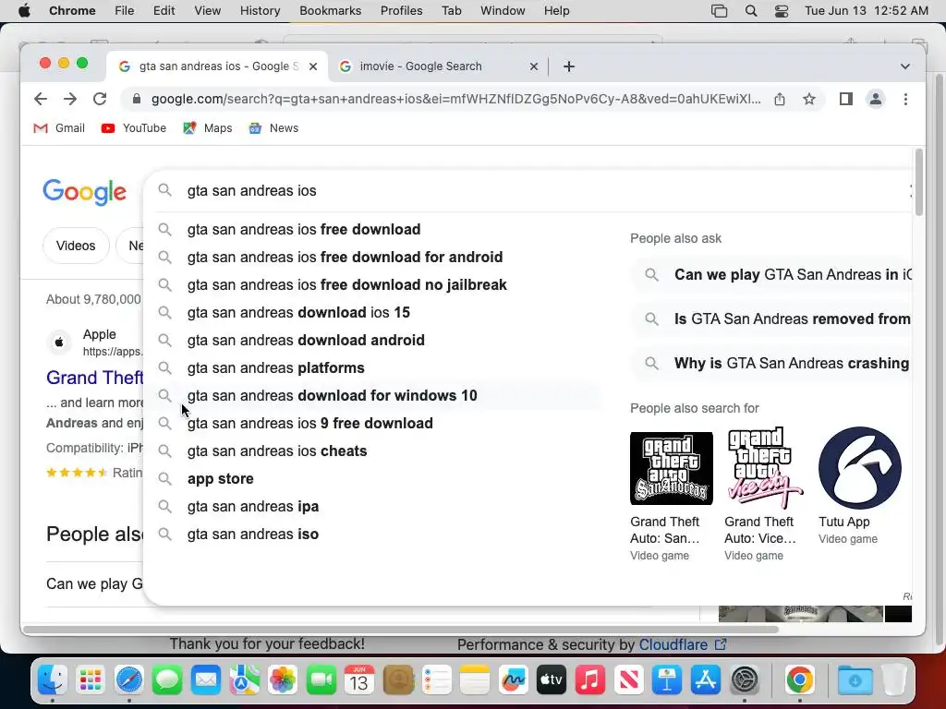Open the News bookmark
946x709 pixels.
click(x=273, y=127)
